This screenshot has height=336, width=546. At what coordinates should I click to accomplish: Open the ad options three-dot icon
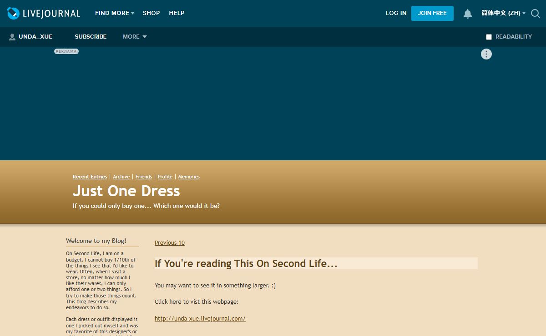486,54
